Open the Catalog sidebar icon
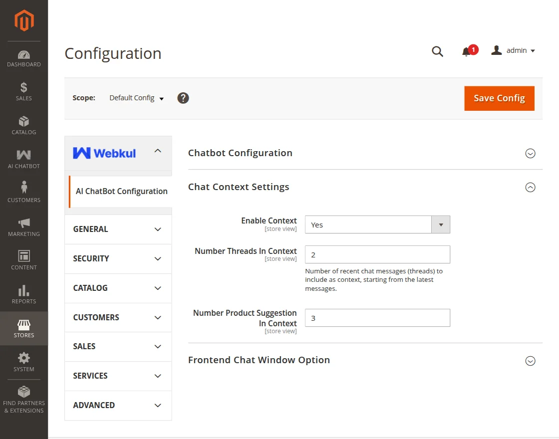 coord(24,126)
